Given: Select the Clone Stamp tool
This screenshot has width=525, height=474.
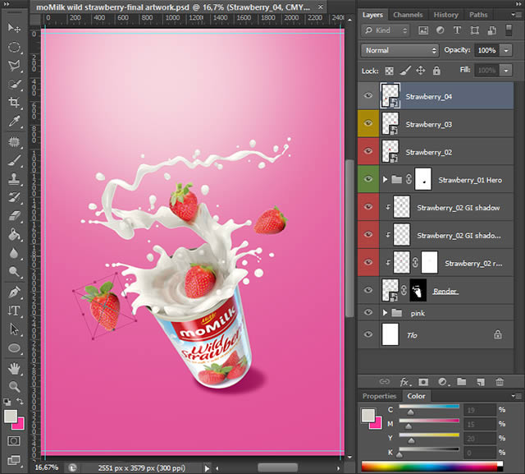Looking at the screenshot, I should pos(14,179).
